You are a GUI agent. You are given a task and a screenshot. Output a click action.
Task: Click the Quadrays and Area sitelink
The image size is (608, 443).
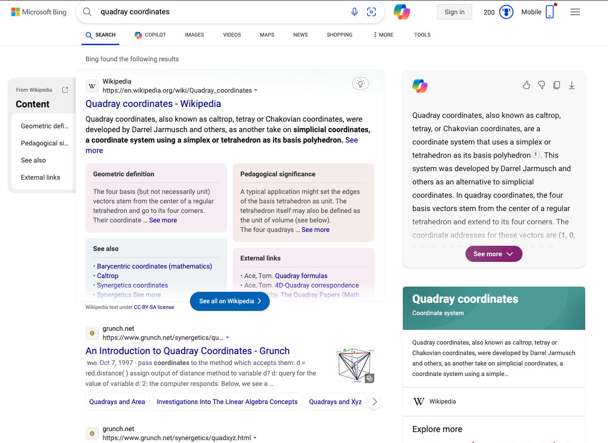tap(117, 402)
